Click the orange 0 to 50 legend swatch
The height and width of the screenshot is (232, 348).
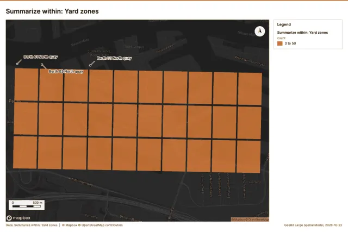coord(280,43)
